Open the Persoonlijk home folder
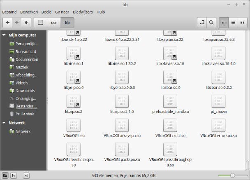Viewport: 250px width, 180px height. (x=23, y=44)
